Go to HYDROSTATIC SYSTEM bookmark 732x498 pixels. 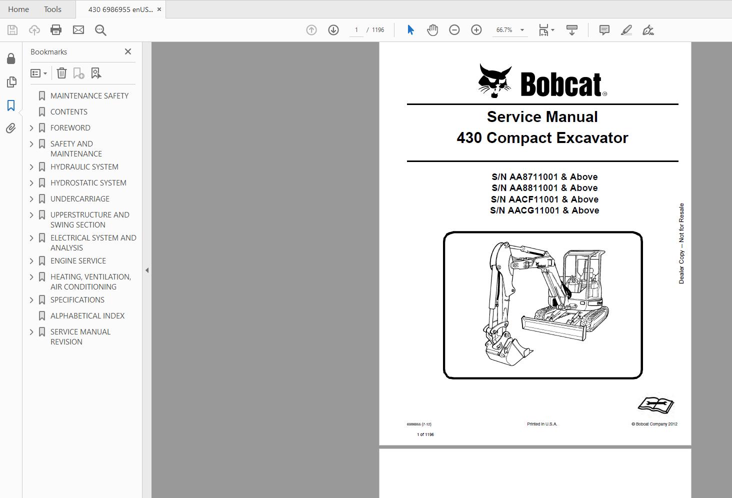88,182
